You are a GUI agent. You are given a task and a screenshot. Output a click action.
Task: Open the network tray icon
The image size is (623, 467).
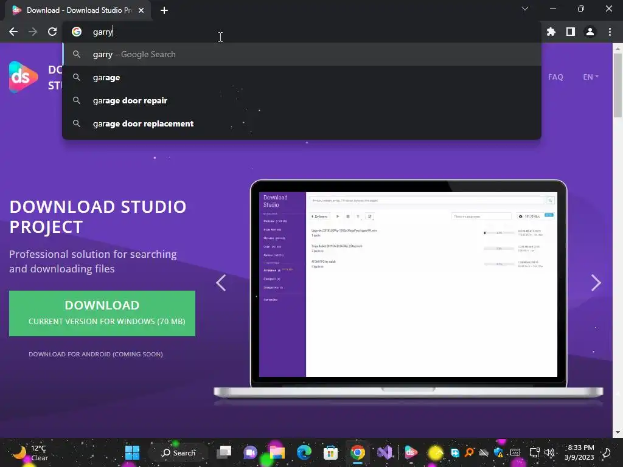coord(534,452)
